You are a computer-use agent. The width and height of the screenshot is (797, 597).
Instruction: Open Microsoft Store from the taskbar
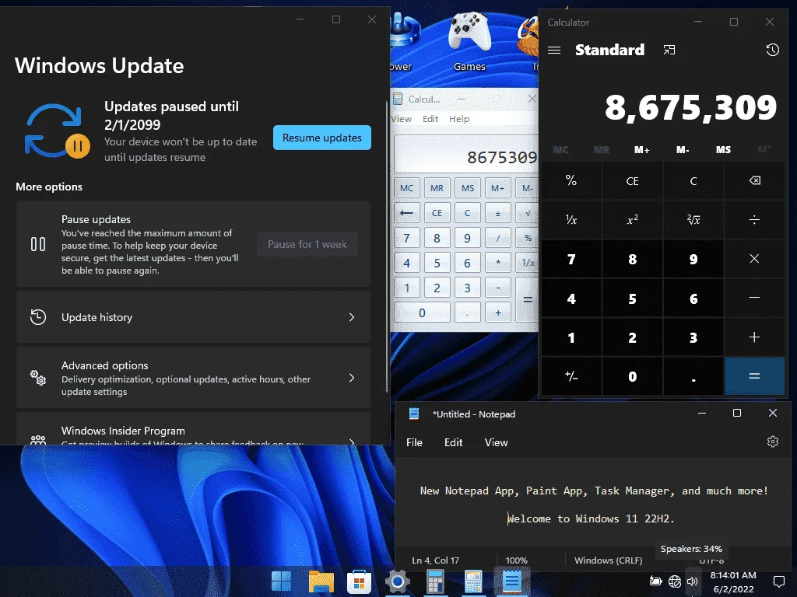359,581
